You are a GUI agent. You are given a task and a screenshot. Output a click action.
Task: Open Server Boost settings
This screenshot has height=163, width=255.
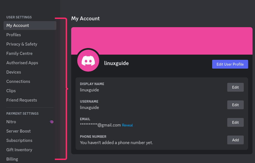pos(18,131)
